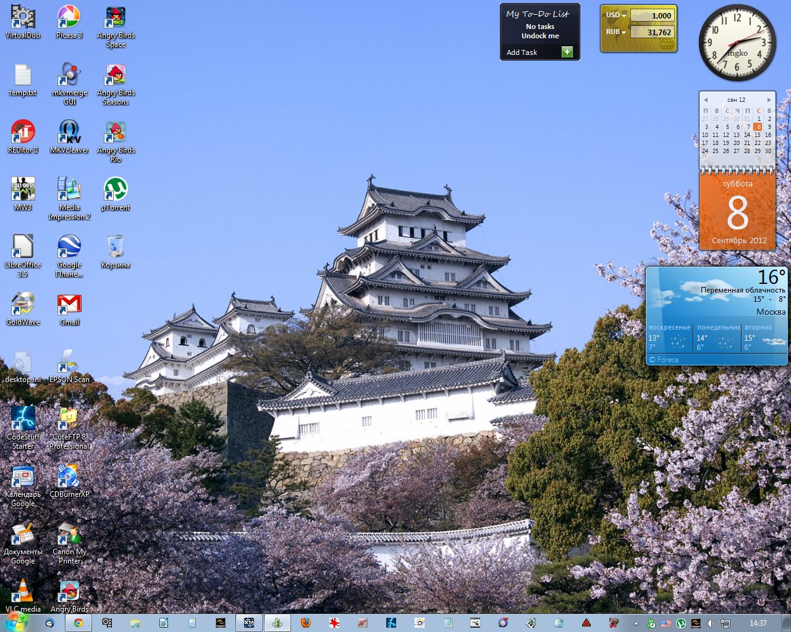The width and height of the screenshot is (791, 632).
Task: Open Google Chrome from the taskbar
Action: [x=78, y=623]
